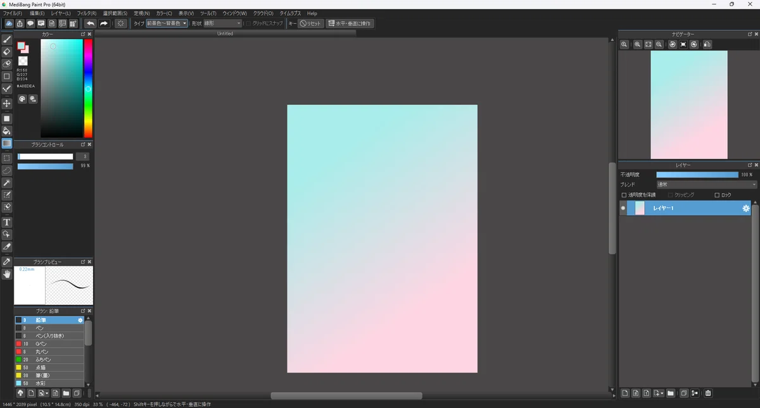
Task: Open layer settings gear for レイヤー1
Action: click(x=745, y=208)
